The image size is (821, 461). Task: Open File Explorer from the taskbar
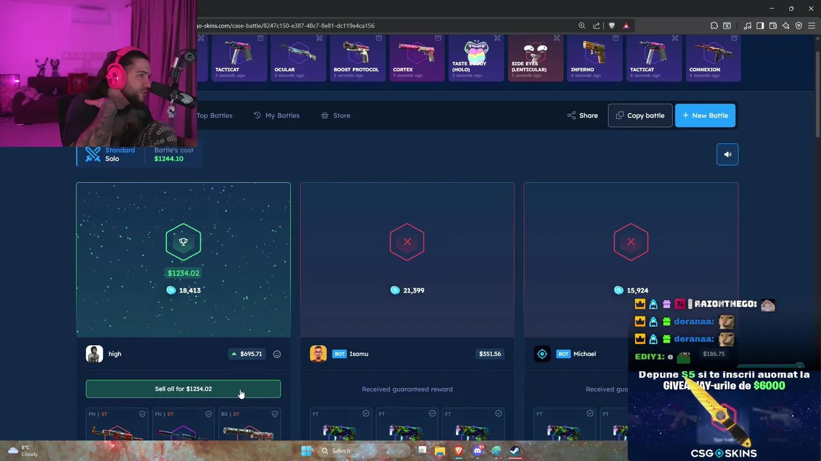pyautogui.click(x=440, y=451)
